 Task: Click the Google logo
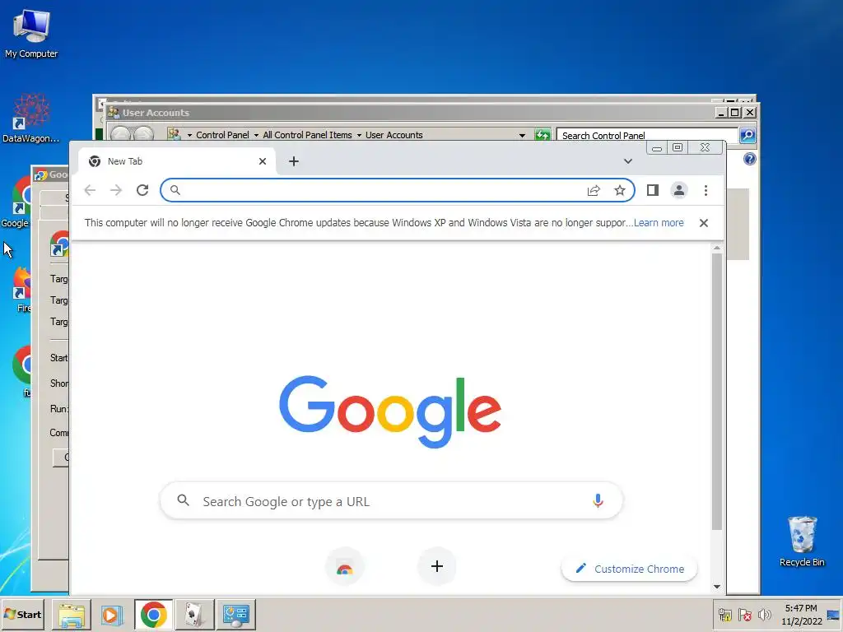point(390,411)
